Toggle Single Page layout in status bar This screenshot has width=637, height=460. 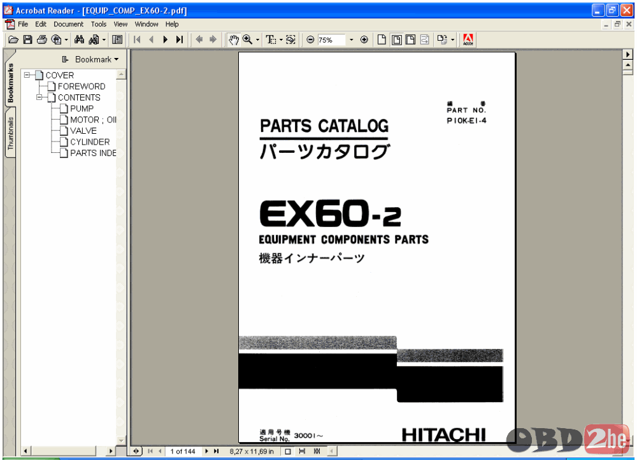click(x=288, y=451)
